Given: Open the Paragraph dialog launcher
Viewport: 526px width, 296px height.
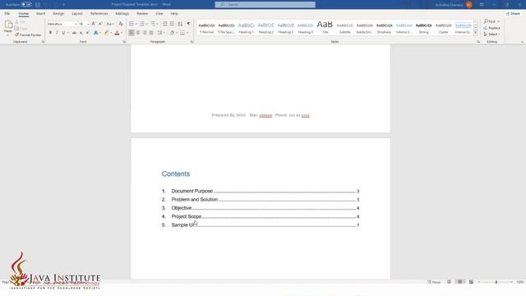Looking at the screenshot, I should [x=191, y=42].
